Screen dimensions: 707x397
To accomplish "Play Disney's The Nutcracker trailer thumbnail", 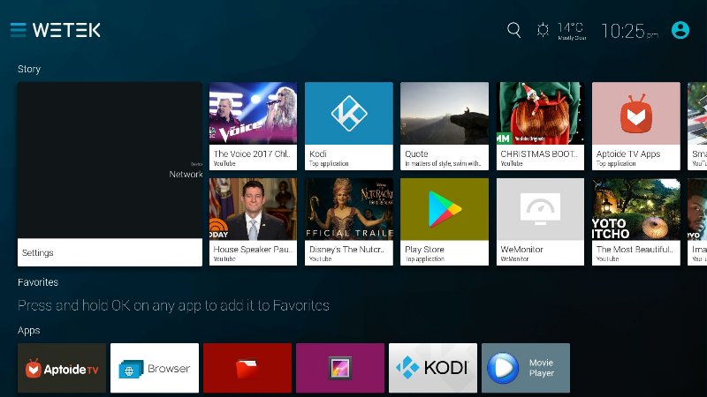I will 348,221.
